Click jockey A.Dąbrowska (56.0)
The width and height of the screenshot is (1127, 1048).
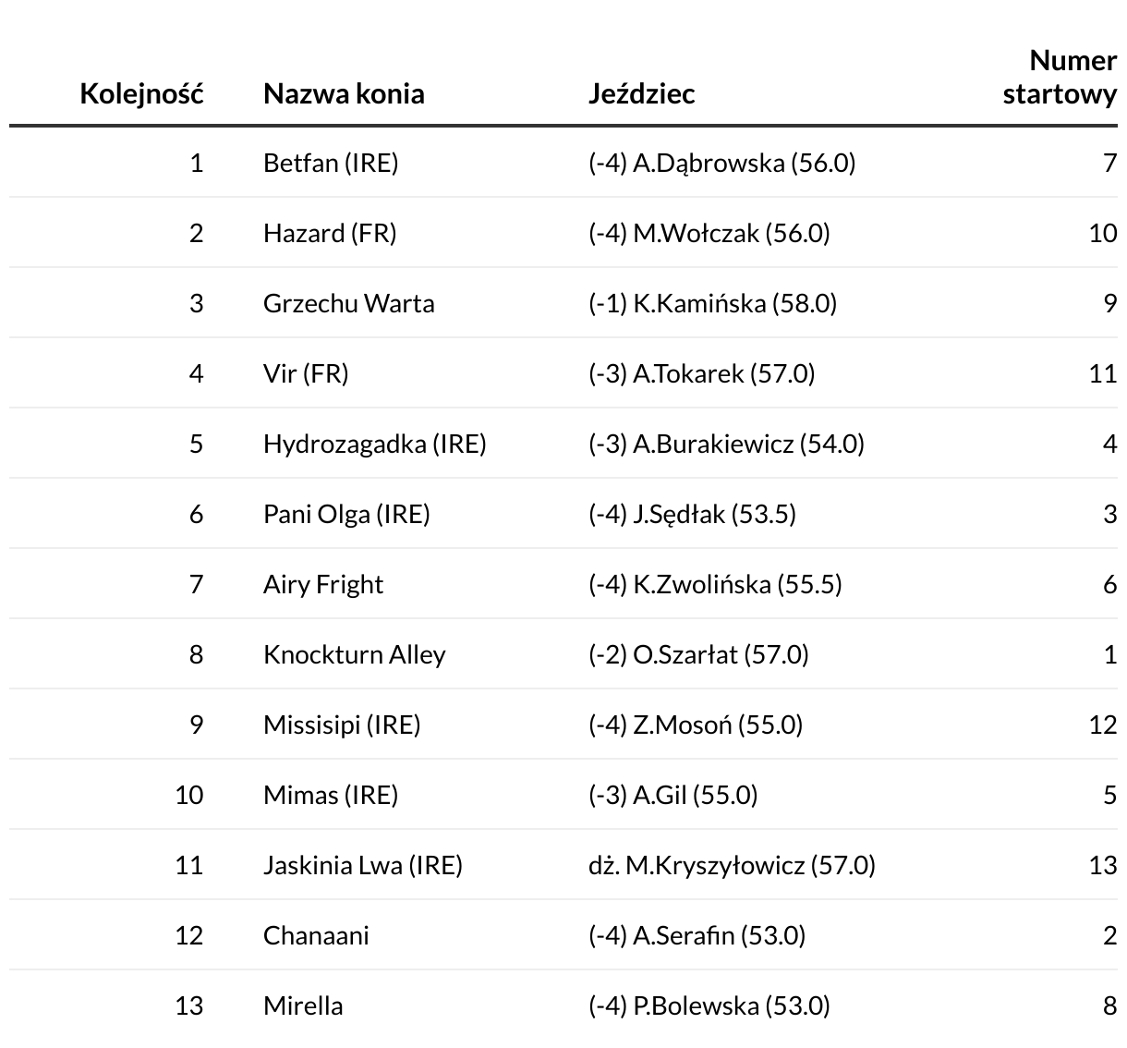tap(722, 164)
